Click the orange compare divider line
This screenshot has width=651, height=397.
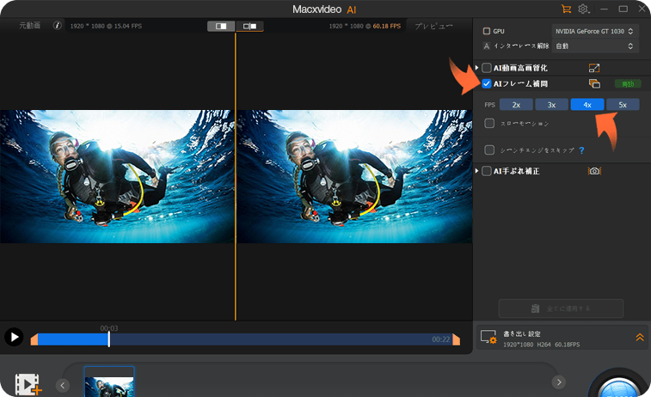coord(236,177)
